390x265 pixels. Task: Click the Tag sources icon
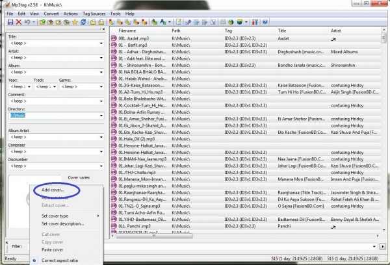pyautogui.click(x=239, y=22)
